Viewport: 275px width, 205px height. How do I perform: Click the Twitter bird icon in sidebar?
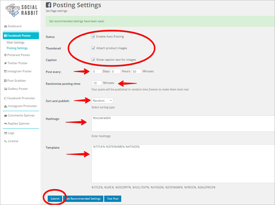point(5,63)
